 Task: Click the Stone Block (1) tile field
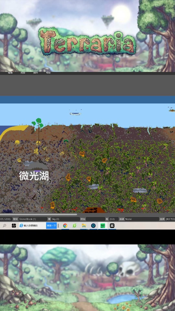tap(33, 219)
